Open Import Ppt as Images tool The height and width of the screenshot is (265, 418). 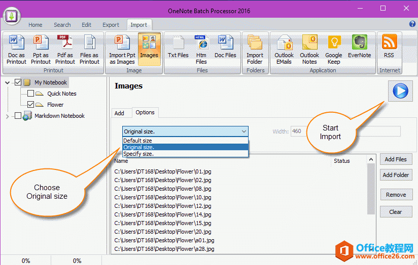pyautogui.click(x=122, y=49)
